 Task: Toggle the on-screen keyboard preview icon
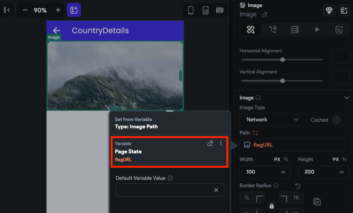(219, 10)
